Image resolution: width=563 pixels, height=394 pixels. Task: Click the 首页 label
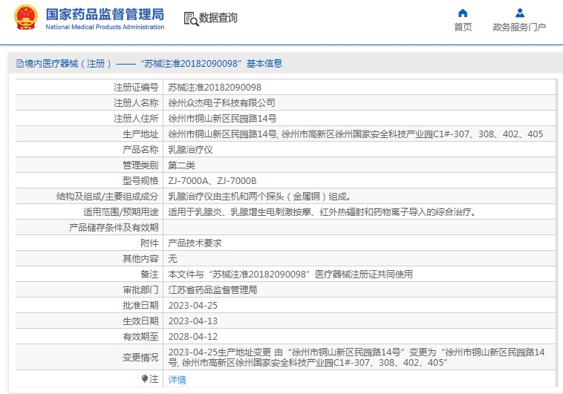coord(463,27)
